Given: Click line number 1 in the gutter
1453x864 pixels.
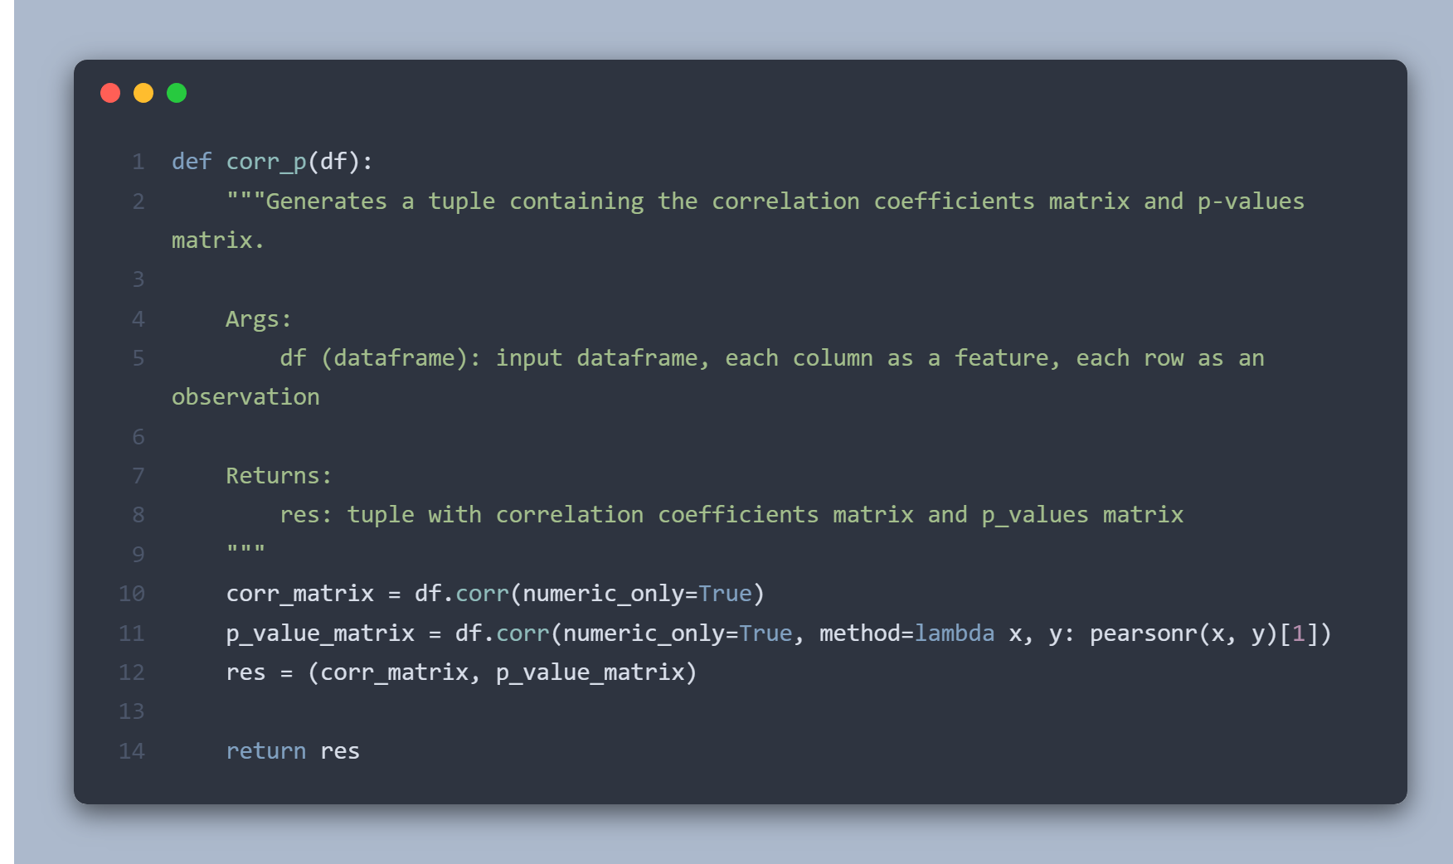Looking at the screenshot, I should click(x=138, y=162).
